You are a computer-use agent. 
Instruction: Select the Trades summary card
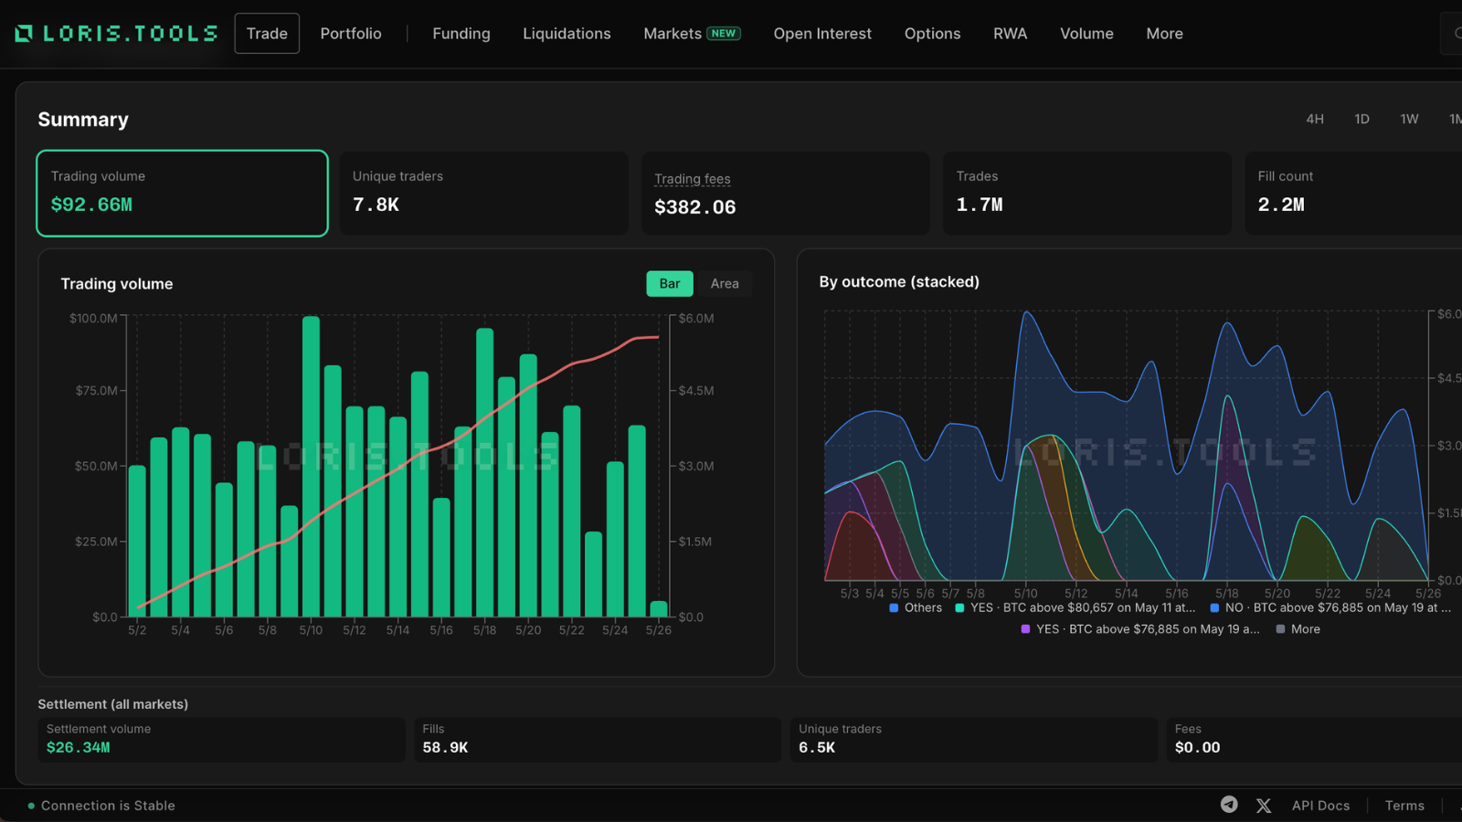[x=1086, y=194]
